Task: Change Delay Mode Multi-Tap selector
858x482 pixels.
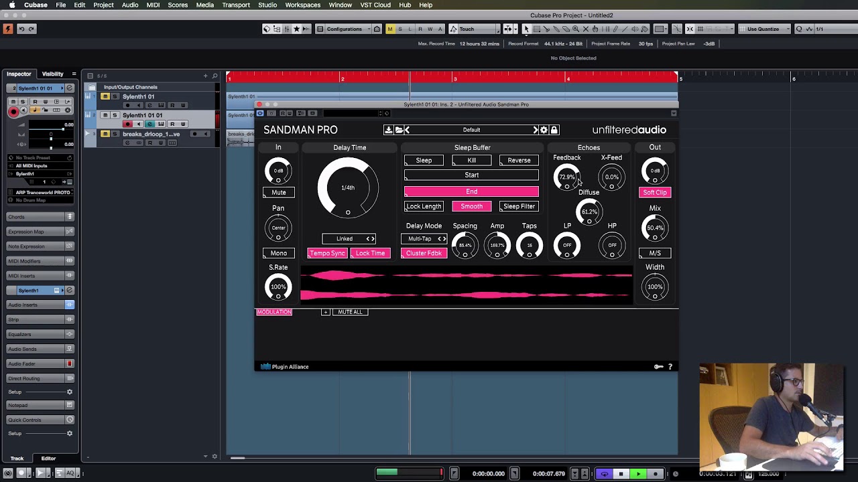Action: click(x=424, y=239)
